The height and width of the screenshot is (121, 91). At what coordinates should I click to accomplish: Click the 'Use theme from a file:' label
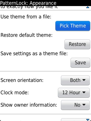pos(26,17)
